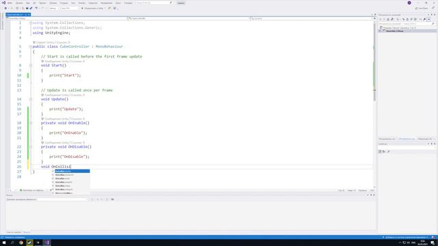
Task: Click the feedback icon beside Live Share
Action: click(x=433, y=8)
